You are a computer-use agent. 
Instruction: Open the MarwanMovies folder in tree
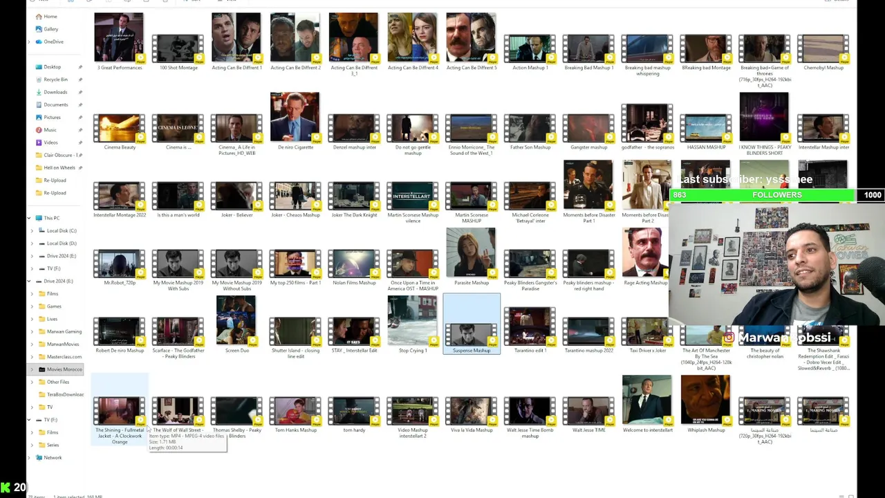(x=62, y=344)
